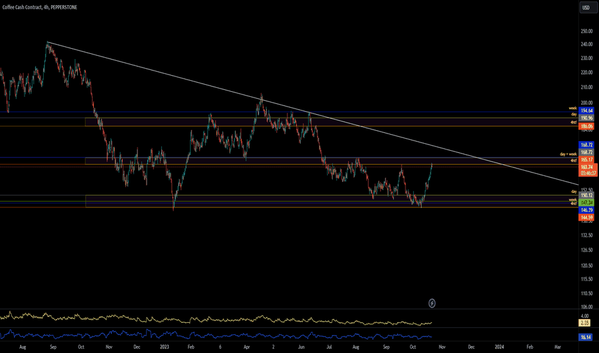599x353 pixels.
Task: Select the green 147.34 price label
Action: [586, 203]
